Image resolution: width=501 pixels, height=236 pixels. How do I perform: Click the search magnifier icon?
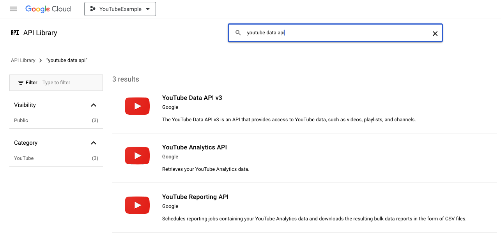[238, 33]
